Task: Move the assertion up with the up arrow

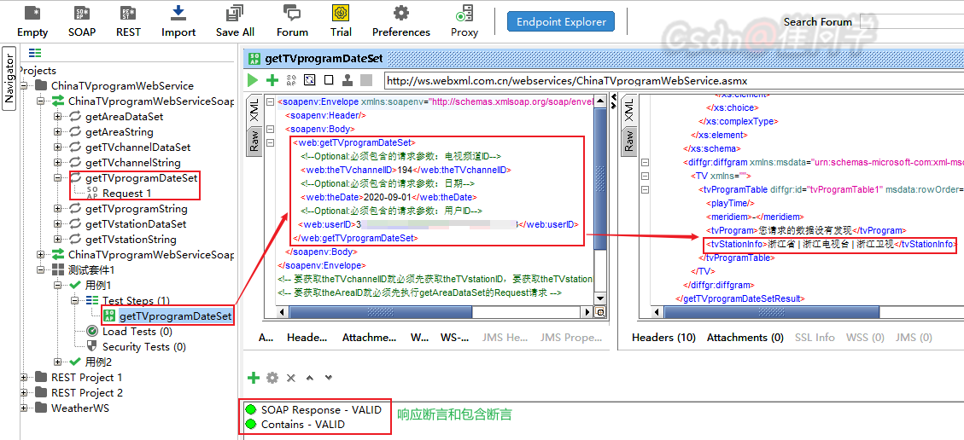Action: pyautogui.click(x=310, y=378)
